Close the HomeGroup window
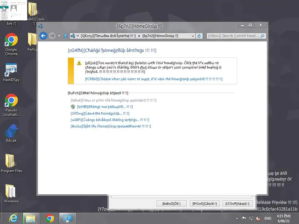The height and width of the screenshot is (224, 299). point(260,25)
